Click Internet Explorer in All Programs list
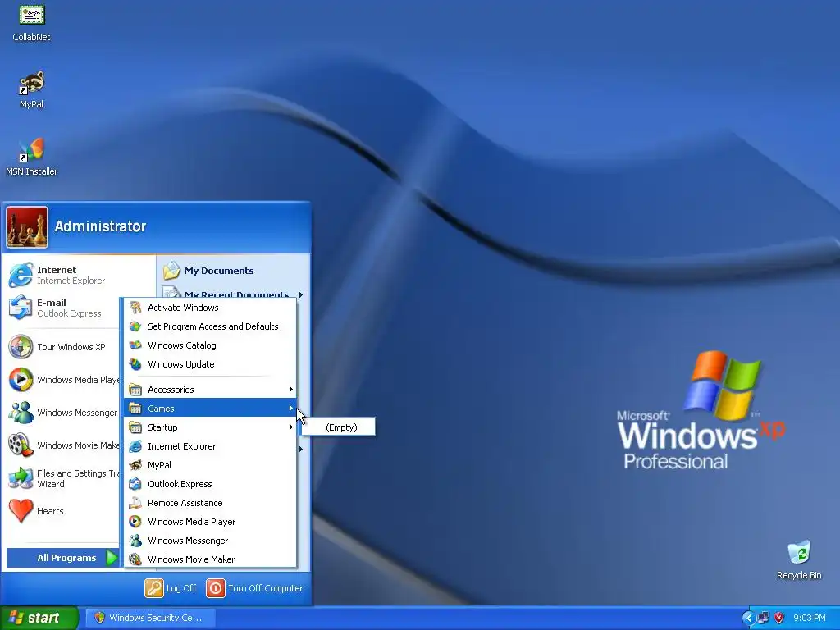The width and height of the screenshot is (840, 630). click(x=210, y=446)
